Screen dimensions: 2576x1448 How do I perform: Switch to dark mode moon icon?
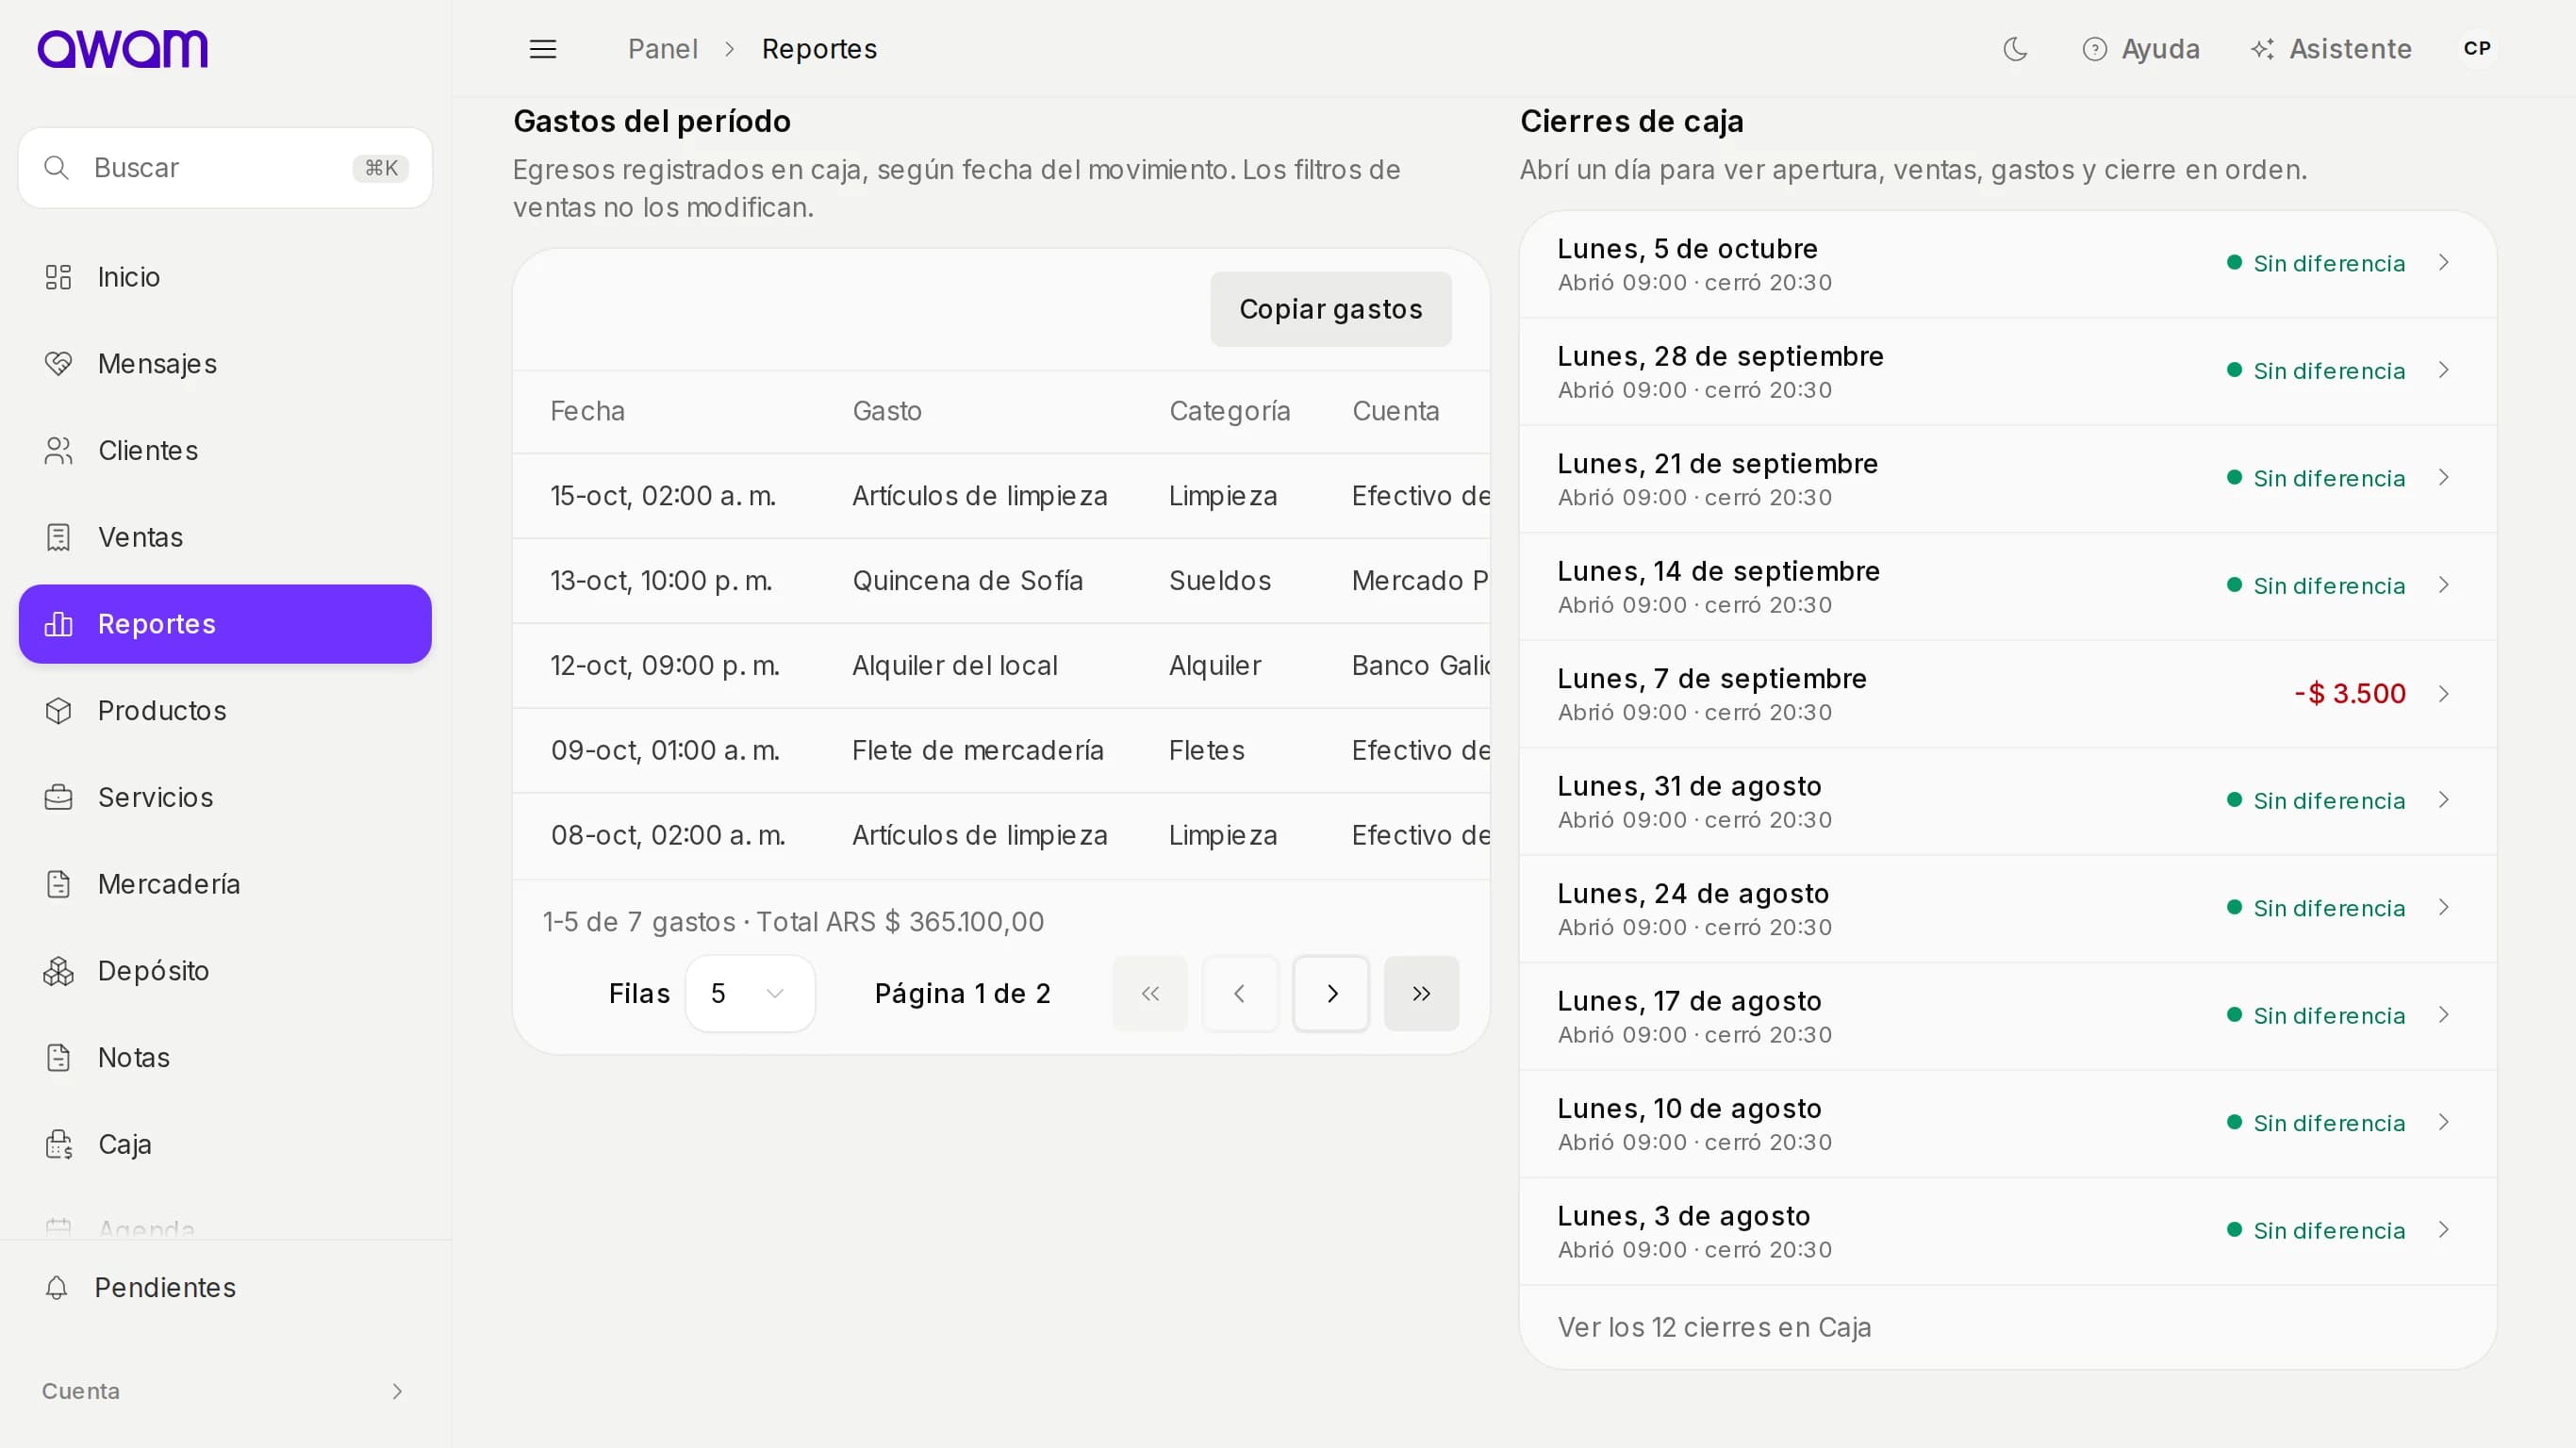coord(2015,49)
